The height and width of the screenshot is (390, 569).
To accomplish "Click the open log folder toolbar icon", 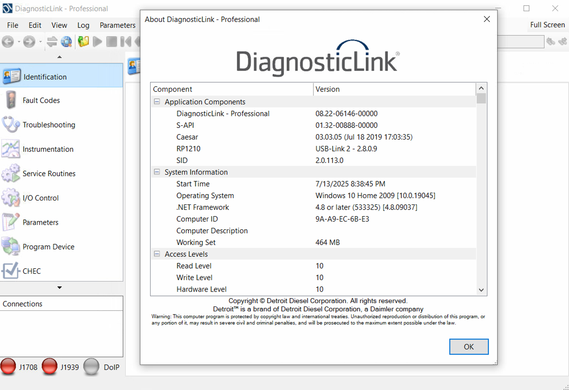I will pos(83,42).
